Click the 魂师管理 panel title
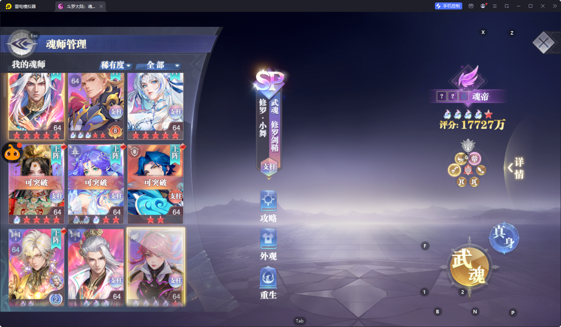Viewport: 561px width, 327px height. (x=66, y=44)
